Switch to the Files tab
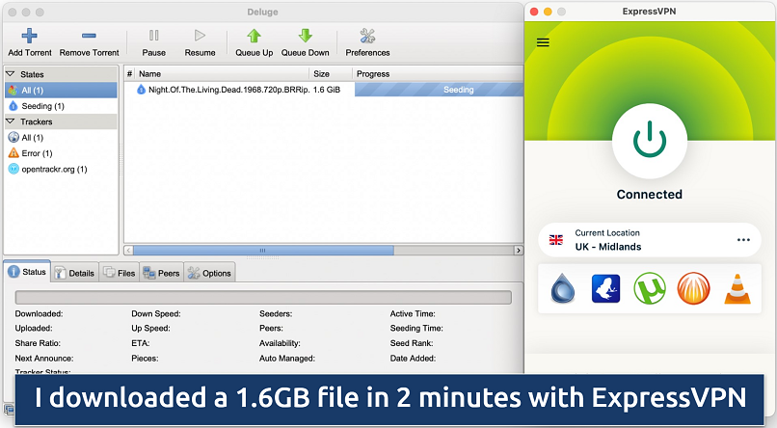 point(120,273)
